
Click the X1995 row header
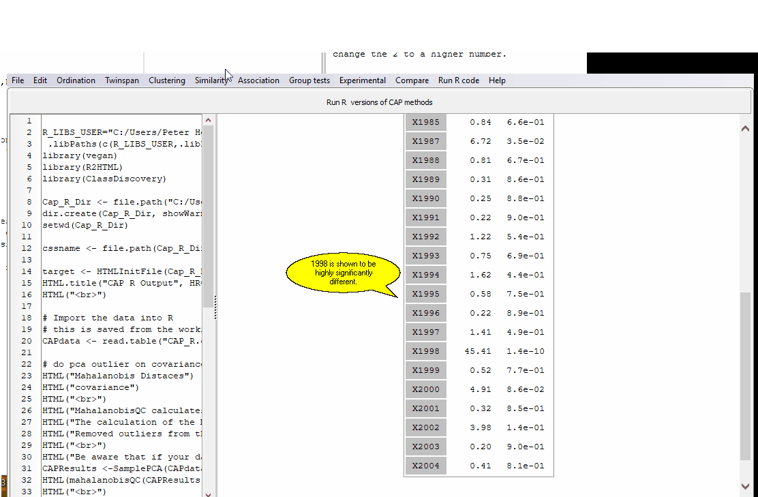click(426, 294)
